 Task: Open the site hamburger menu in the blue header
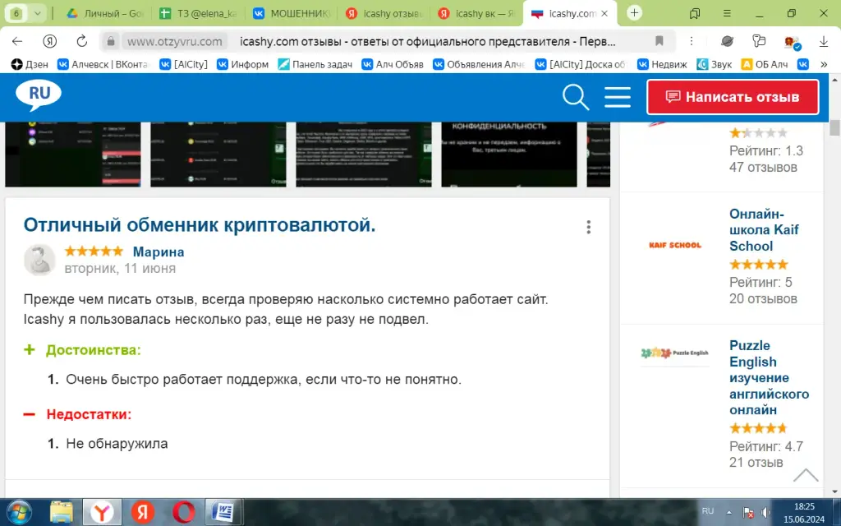[x=618, y=97]
